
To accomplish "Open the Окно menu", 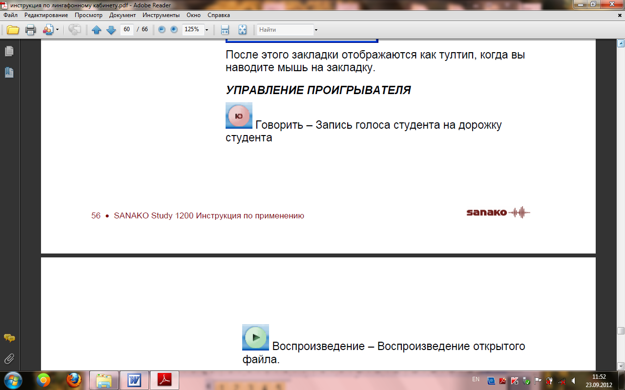I will click(194, 15).
